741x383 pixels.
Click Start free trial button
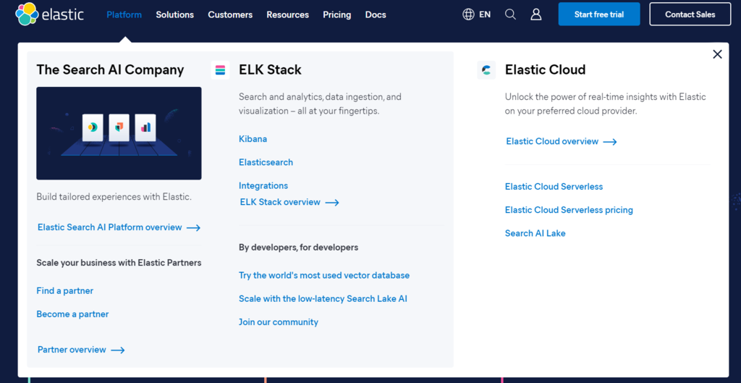point(599,14)
